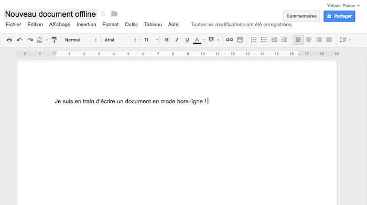Click the right indent marker on ruler
The height and width of the screenshot is (205, 367).
[x=299, y=55]
